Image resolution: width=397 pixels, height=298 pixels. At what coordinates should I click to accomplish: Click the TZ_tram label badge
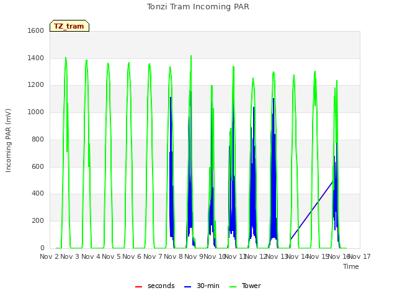click(x=69, y=26)
